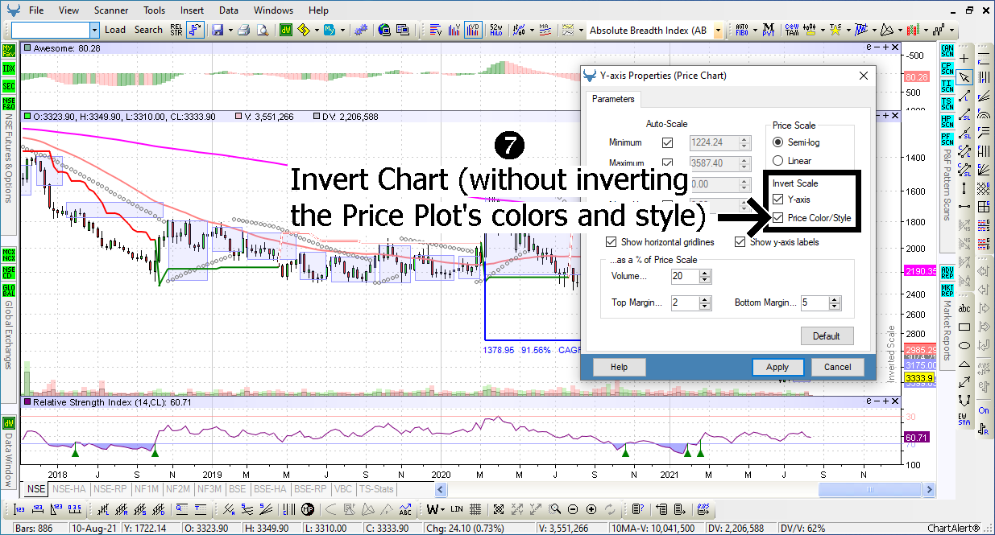Click the T&S star icon
The image size is (995, 535).
(x=836, y=30)
